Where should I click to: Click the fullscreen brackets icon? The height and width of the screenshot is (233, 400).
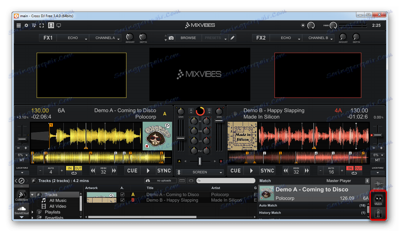point(42,25)
